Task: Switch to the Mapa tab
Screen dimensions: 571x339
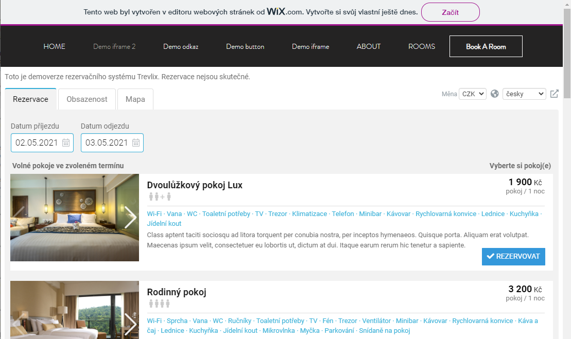Action: coord(135,99)
